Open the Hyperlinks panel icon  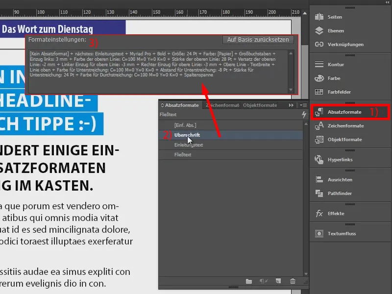click(319, 160)
